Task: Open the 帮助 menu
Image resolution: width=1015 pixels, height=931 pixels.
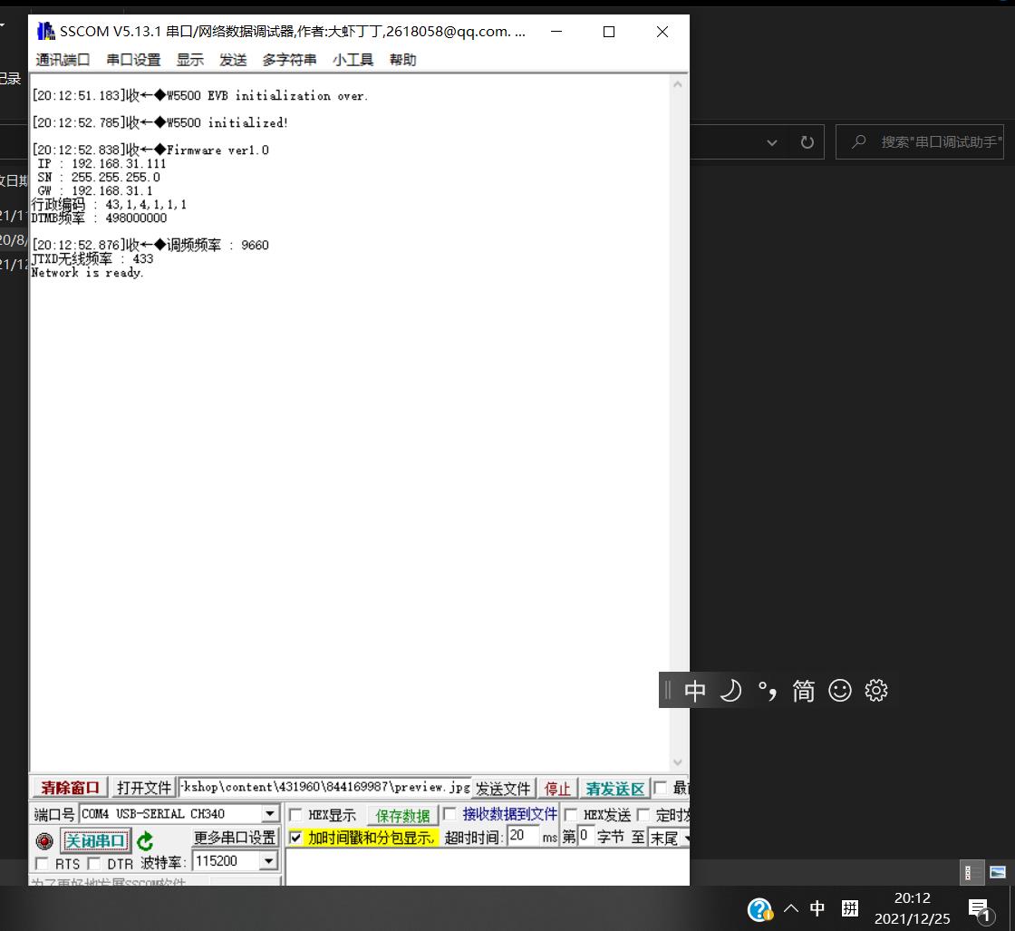Action: pos(402,60)
